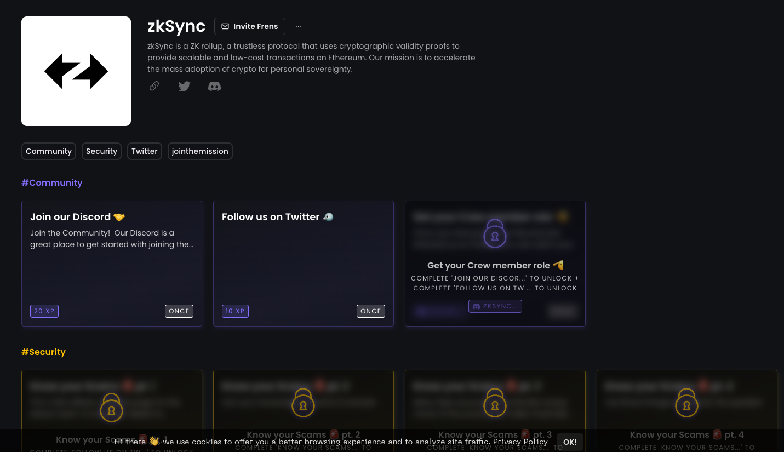Filter by Security tag
This screenshot has width=784, height=452.
(x=101, y=151)
